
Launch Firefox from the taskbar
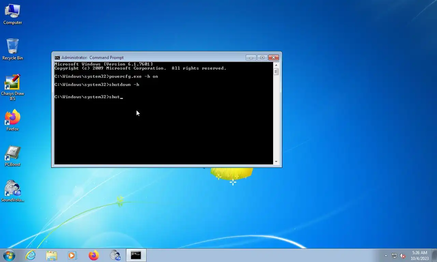[x=94, y=255]
